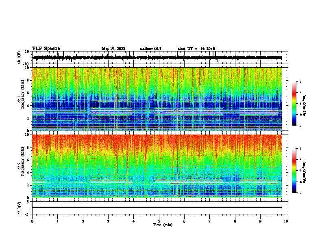Click time axis tick label '10'
Image resolution: width=322 pixels, height=248 pixels.
click(286, 221)
